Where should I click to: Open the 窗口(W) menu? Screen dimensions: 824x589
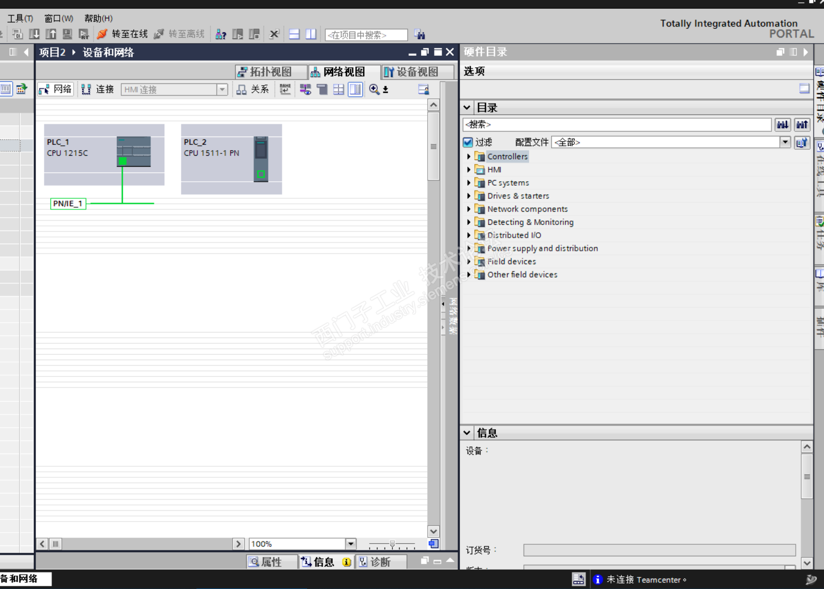(59, 18)
